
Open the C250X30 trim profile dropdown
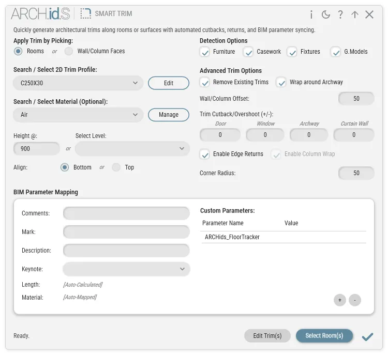[x=78, y=83]
